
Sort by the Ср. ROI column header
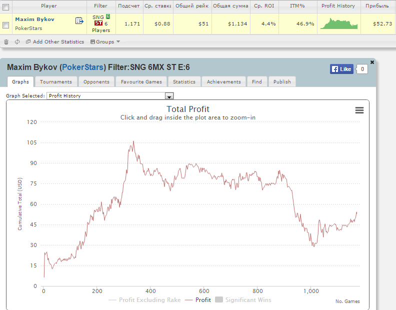264,6
